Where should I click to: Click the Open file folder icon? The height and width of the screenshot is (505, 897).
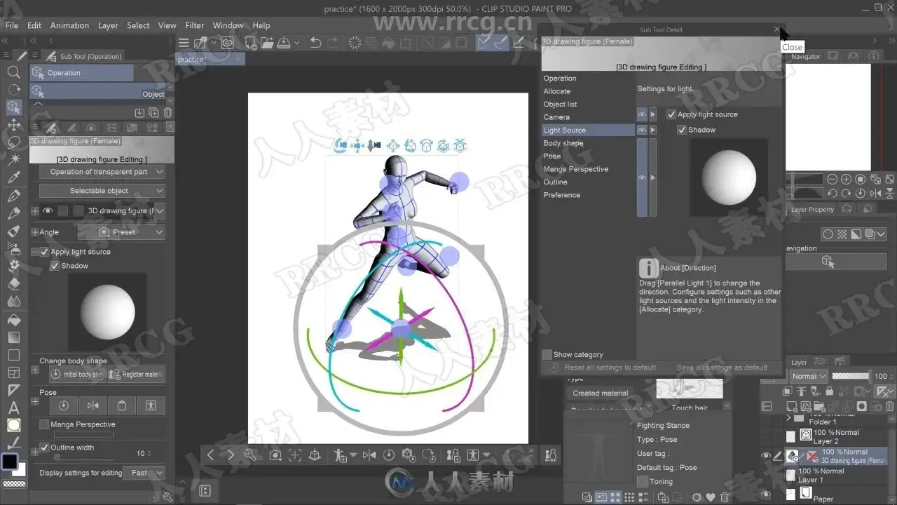pyautogui.click(x=266, y=43)
